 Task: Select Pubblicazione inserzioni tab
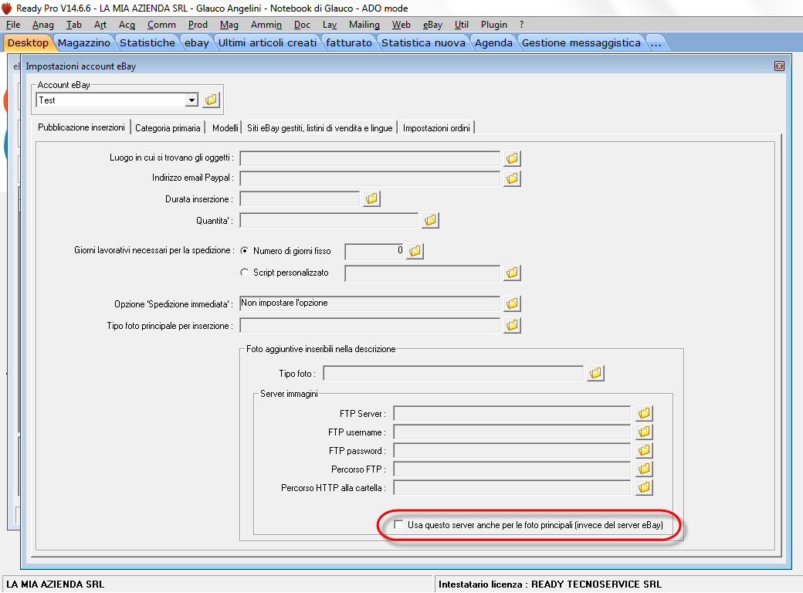click(81, 127)
